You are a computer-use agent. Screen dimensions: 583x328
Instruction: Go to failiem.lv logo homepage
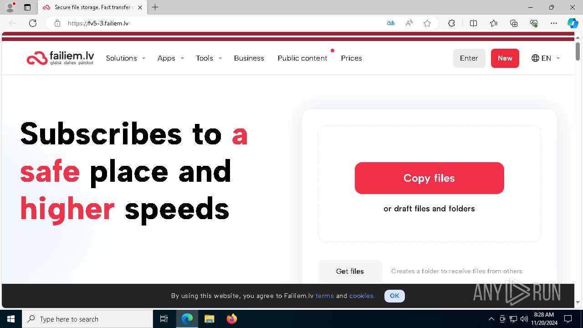60,58
